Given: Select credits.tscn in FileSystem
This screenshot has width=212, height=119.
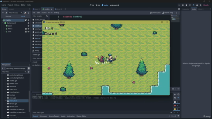Looking at the screenshot, I should pyautogui.click(x=14, y=84).
